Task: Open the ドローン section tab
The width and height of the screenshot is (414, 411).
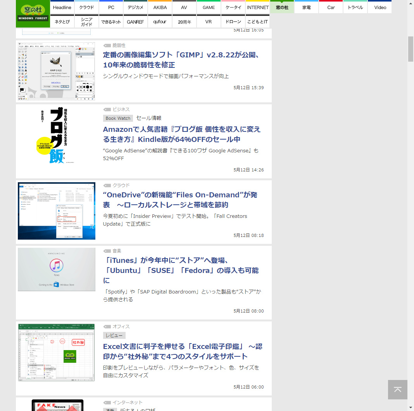Action: (x=233, y=22)
